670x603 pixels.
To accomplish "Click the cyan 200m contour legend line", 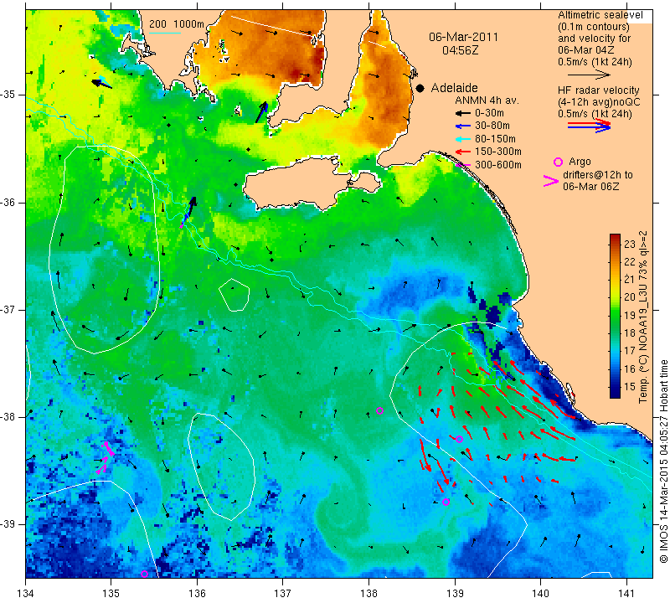I will click(x=164, y=33).
